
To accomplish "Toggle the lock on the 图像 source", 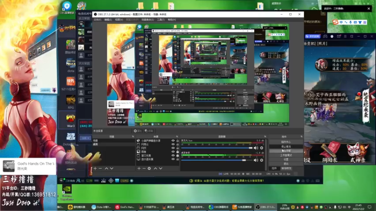I will [178, 151].
